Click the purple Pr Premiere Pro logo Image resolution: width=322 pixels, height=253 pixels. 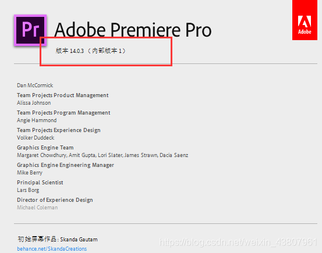click(x=30, y=30)
